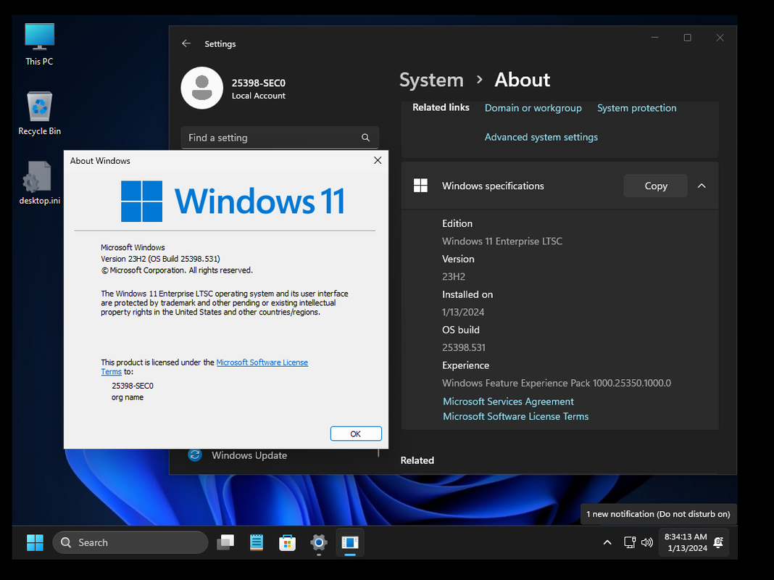Screen dimensions: 774x580
Task: Open This PC desktop icon
Action: 39,44
